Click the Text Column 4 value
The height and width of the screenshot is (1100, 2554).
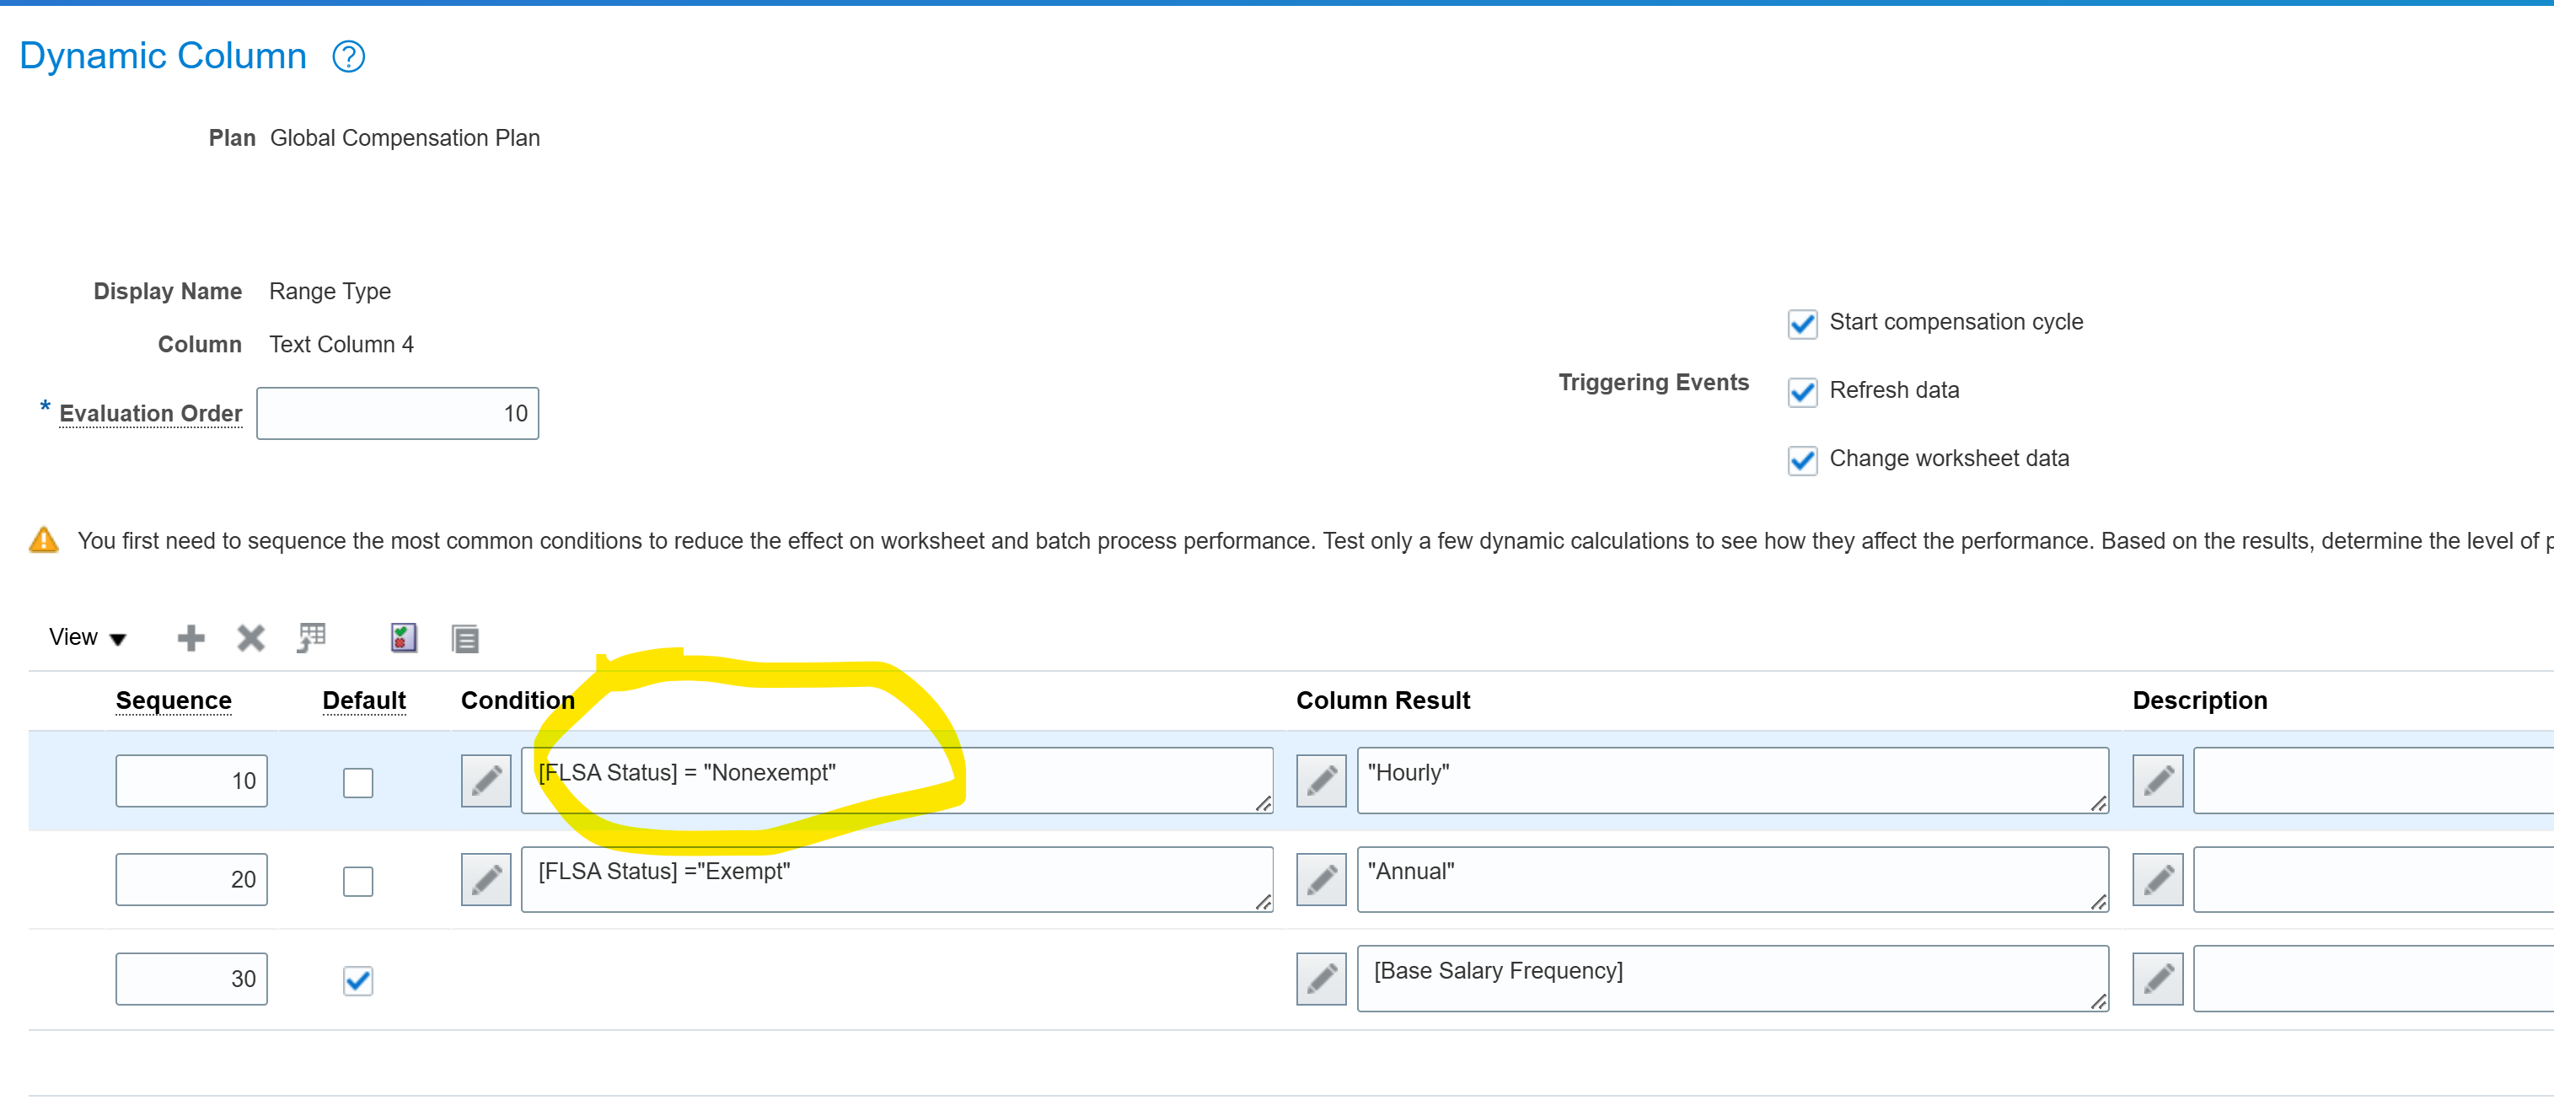pyautogui.click(x=341, y=344)
